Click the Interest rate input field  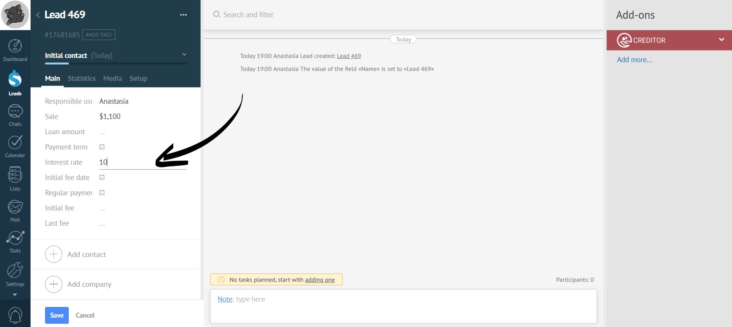point(143,162)
